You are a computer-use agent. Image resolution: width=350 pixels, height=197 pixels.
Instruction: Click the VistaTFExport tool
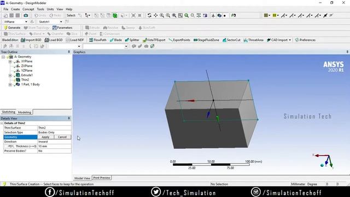click(154, 40)
